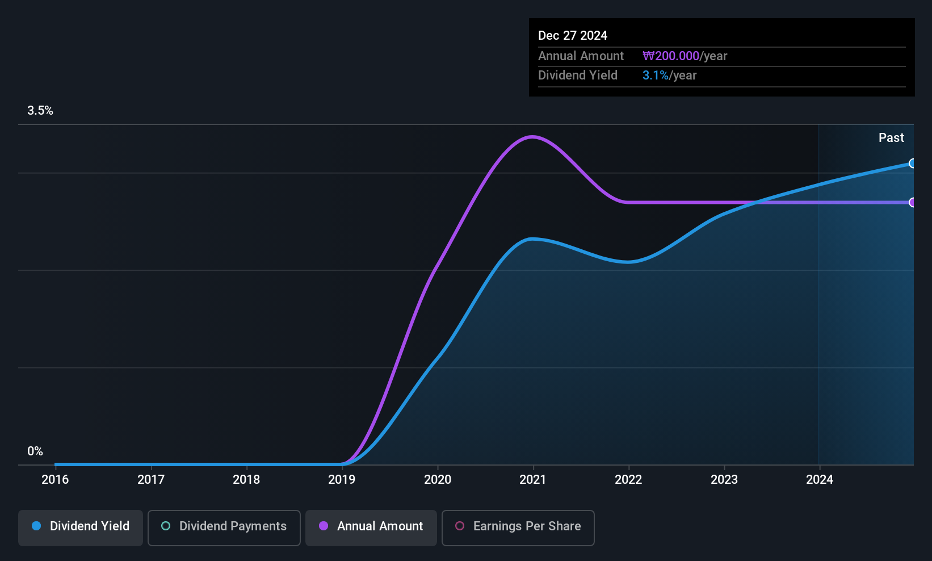Click the hollow teal Dividend Payments dot
This screenshot has width=932, height=561.
166,526
